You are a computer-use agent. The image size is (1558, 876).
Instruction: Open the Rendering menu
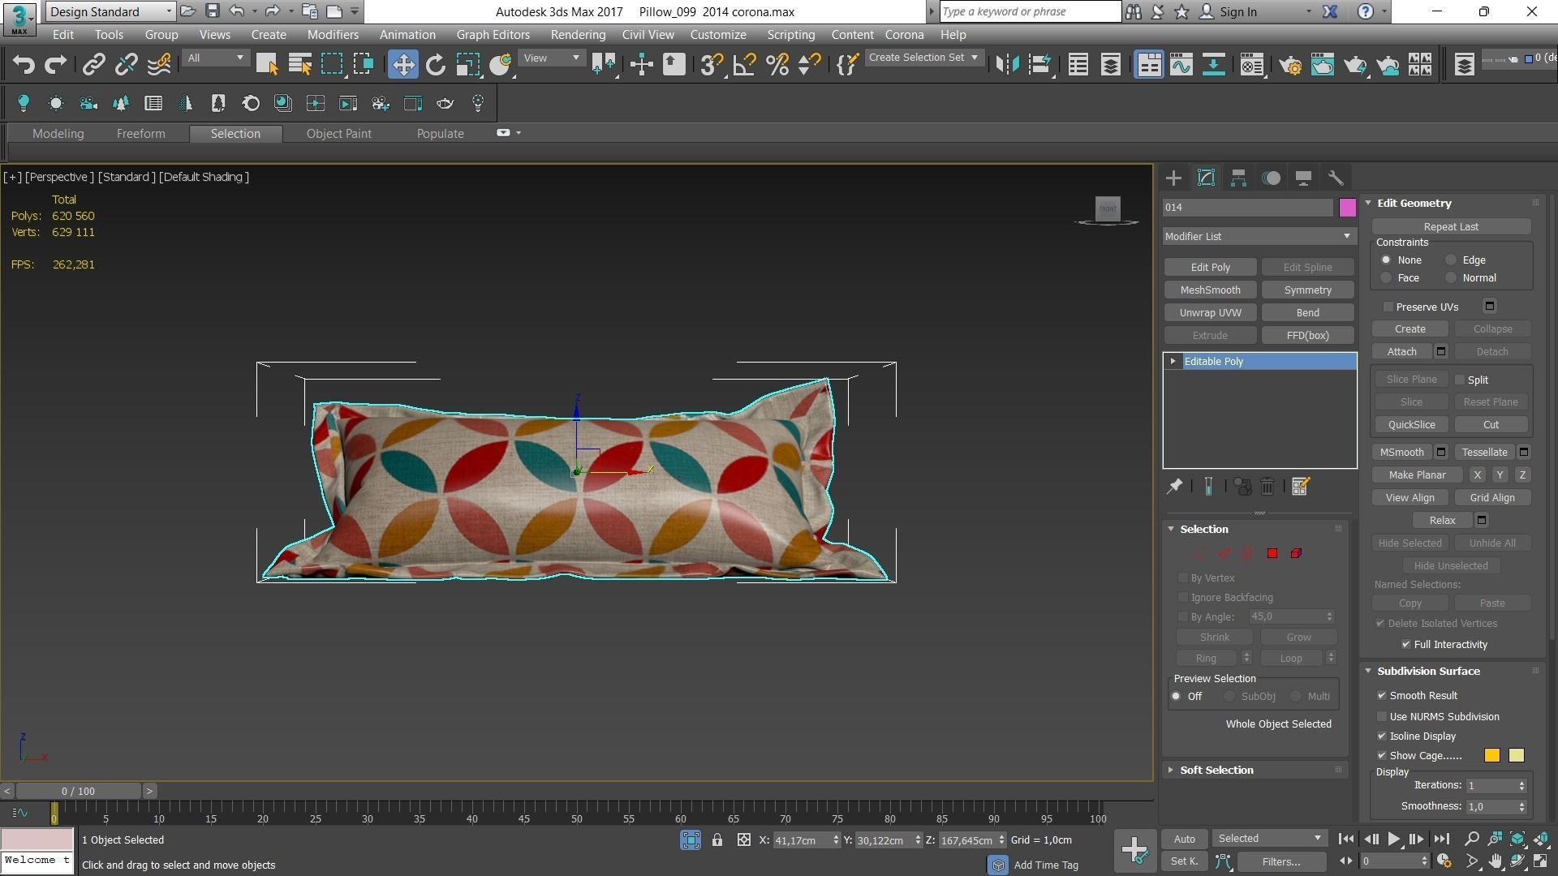click(x=578, y=35)
